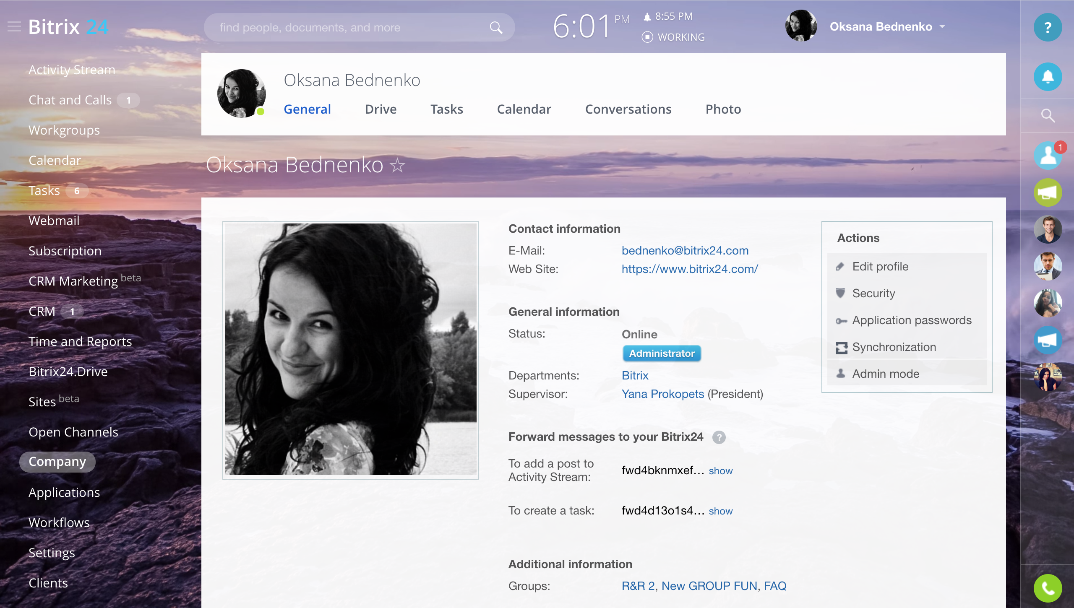
Task: Toggle the favorite star beside Oksana Bednenko
Action: [x=397, y=166]
